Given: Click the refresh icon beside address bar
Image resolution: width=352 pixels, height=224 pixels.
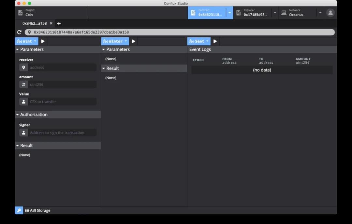Looking at the screenshot, I should tap(19, 32).
